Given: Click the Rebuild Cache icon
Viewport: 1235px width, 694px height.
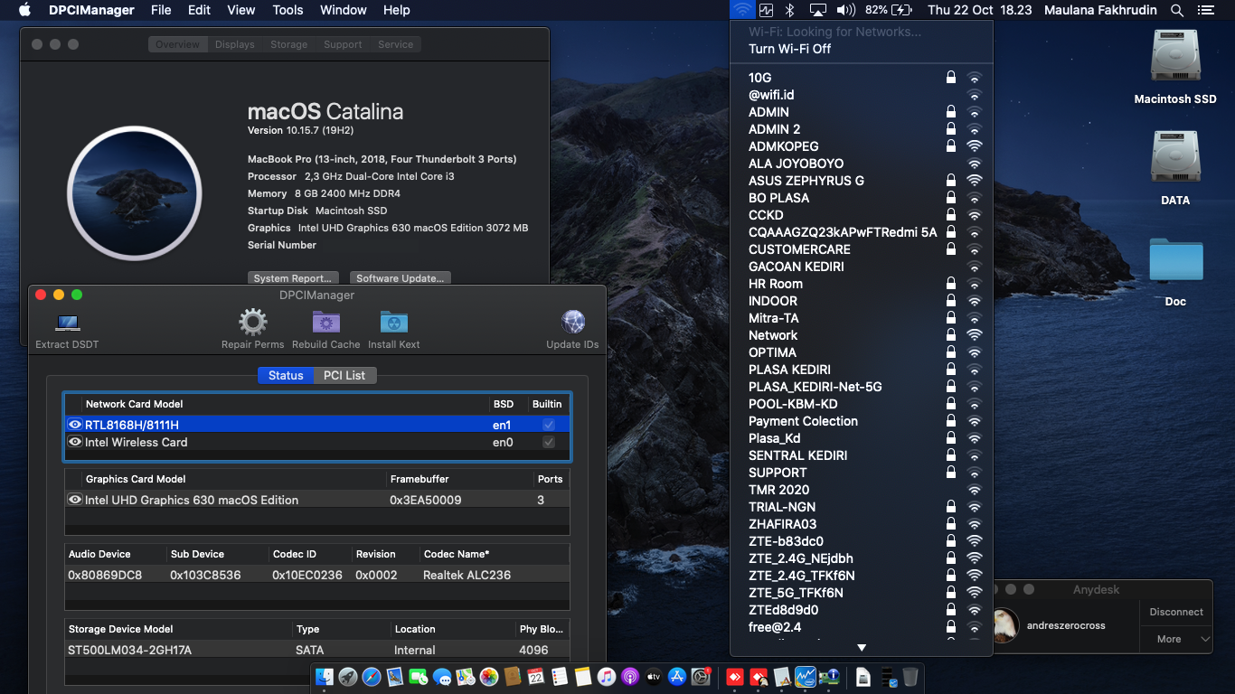Looking at the screenshot, I should point(325,323).
